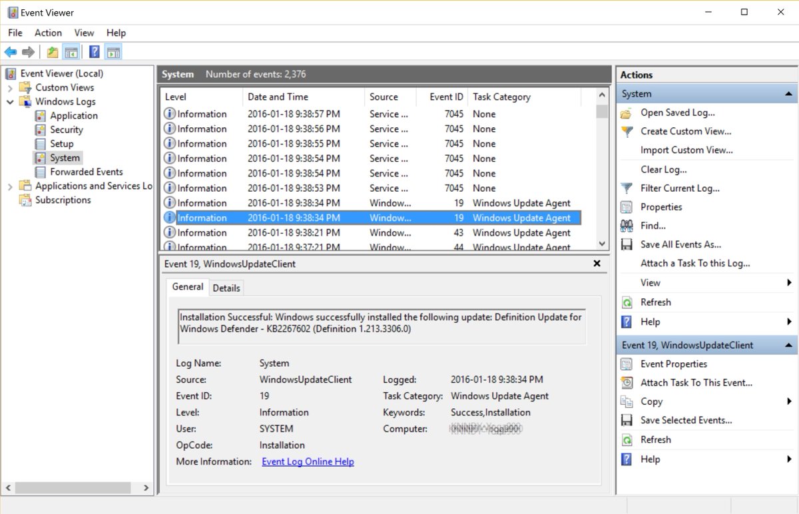799x514 pixels.
Task: Select the Forwarded Events log
Action: 86,172
